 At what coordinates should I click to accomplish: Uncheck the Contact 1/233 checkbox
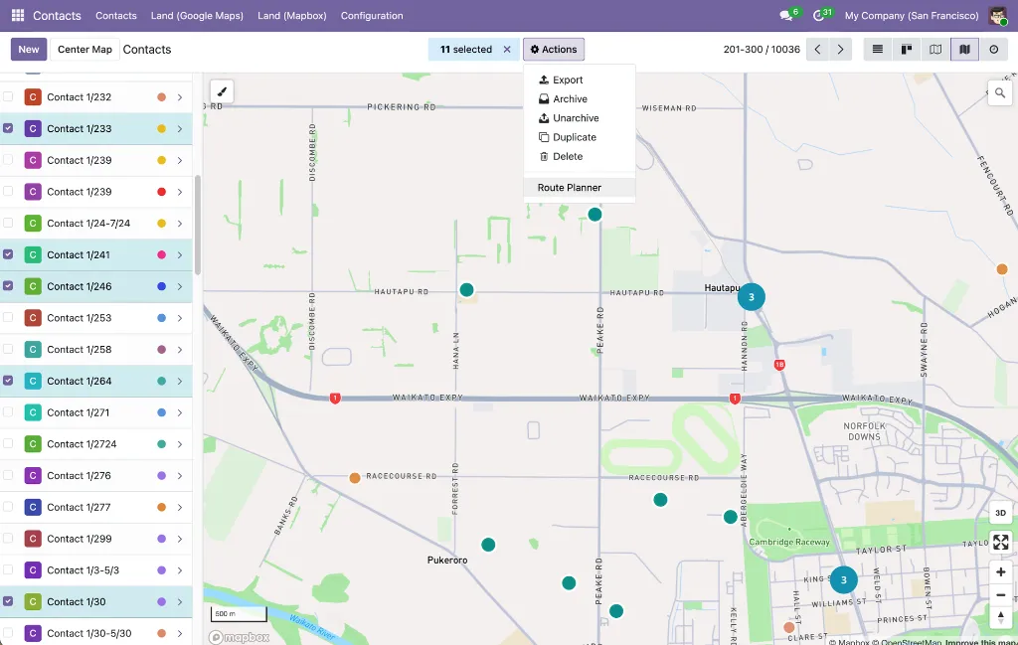click(x=8, y=128)
